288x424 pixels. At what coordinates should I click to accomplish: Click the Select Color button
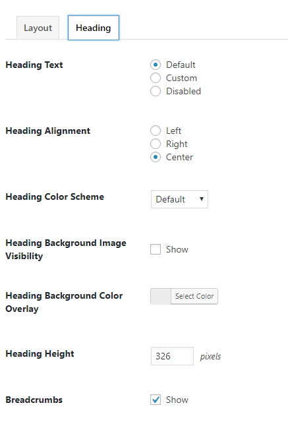click(x=194, y=296)
